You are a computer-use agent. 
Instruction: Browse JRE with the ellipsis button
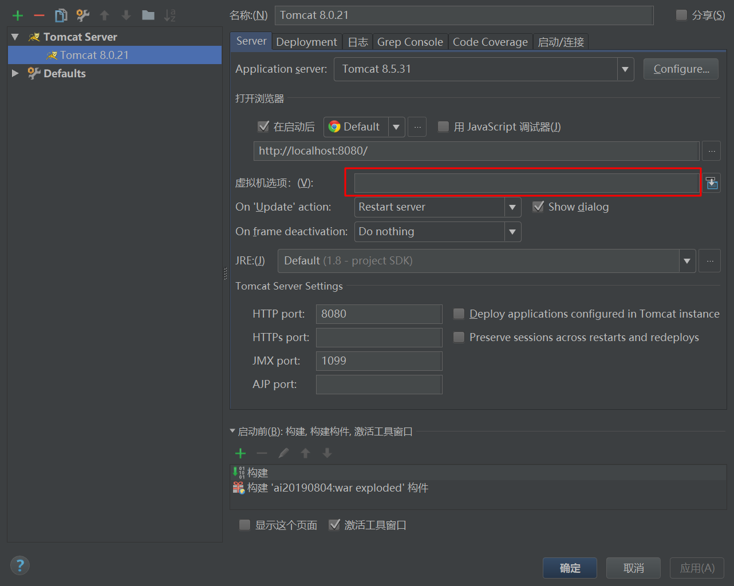click(710, 261)
